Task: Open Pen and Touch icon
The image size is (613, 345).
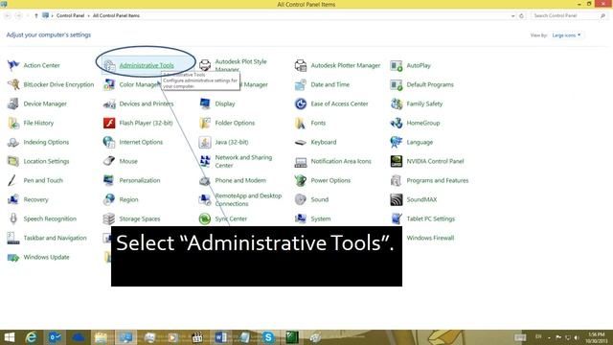Action: tap(13, 180)
